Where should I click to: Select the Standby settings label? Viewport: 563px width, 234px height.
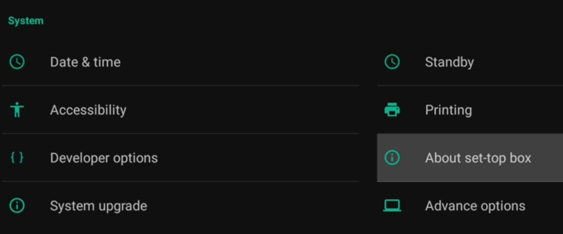coord(449,62)
